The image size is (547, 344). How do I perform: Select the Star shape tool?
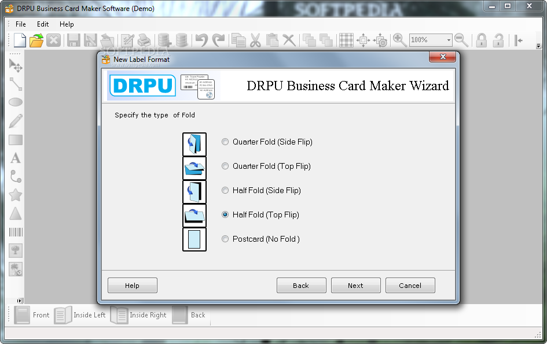(16, 195)
